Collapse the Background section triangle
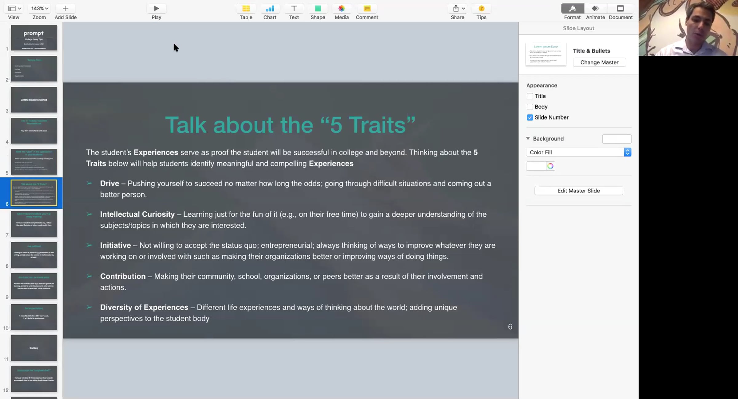Screen dimensions: 738x399 tap(528, 139)
